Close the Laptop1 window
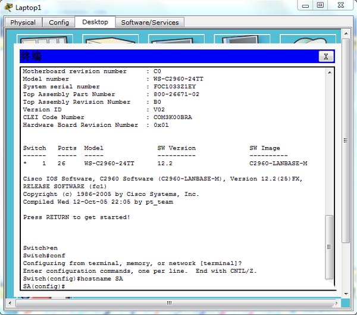 click(x=340, y=5)
